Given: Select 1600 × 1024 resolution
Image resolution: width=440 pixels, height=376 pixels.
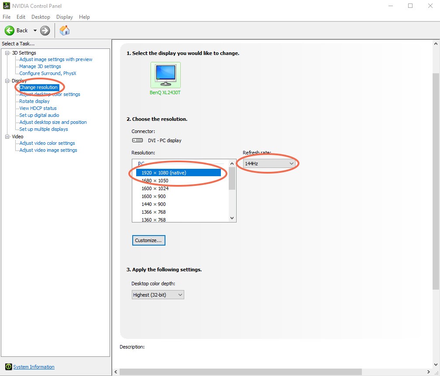Looking at the screenshot, I should (155, 188).
